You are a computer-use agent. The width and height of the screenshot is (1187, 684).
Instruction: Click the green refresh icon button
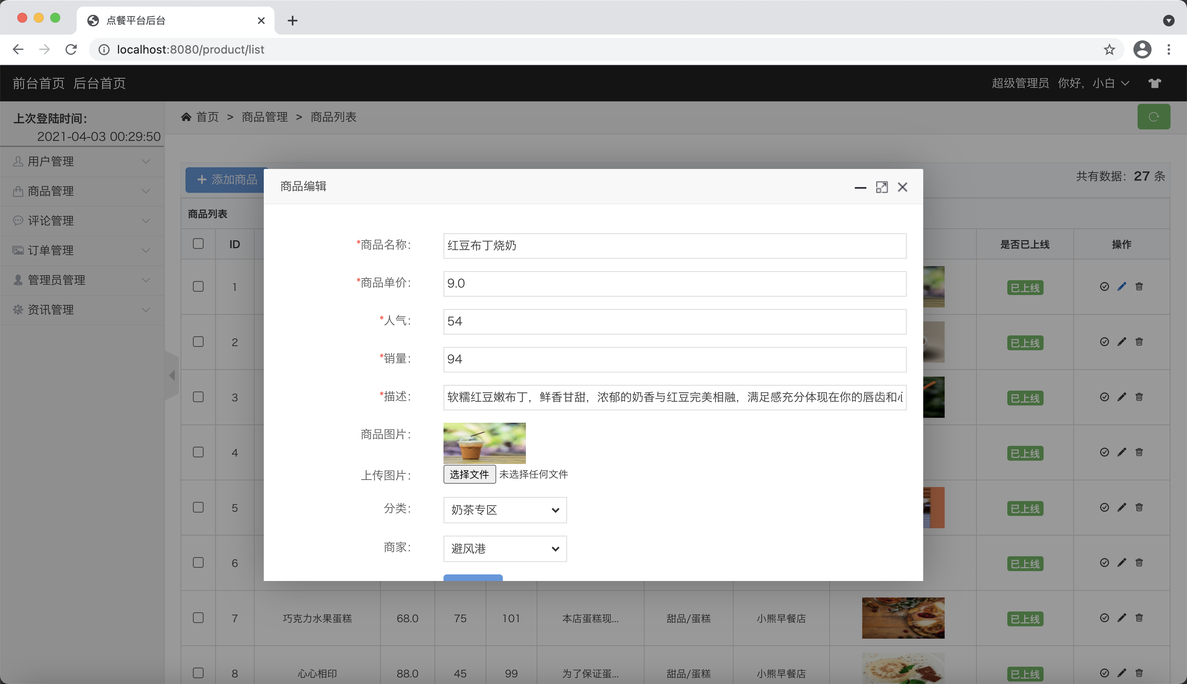(1153, 117)
